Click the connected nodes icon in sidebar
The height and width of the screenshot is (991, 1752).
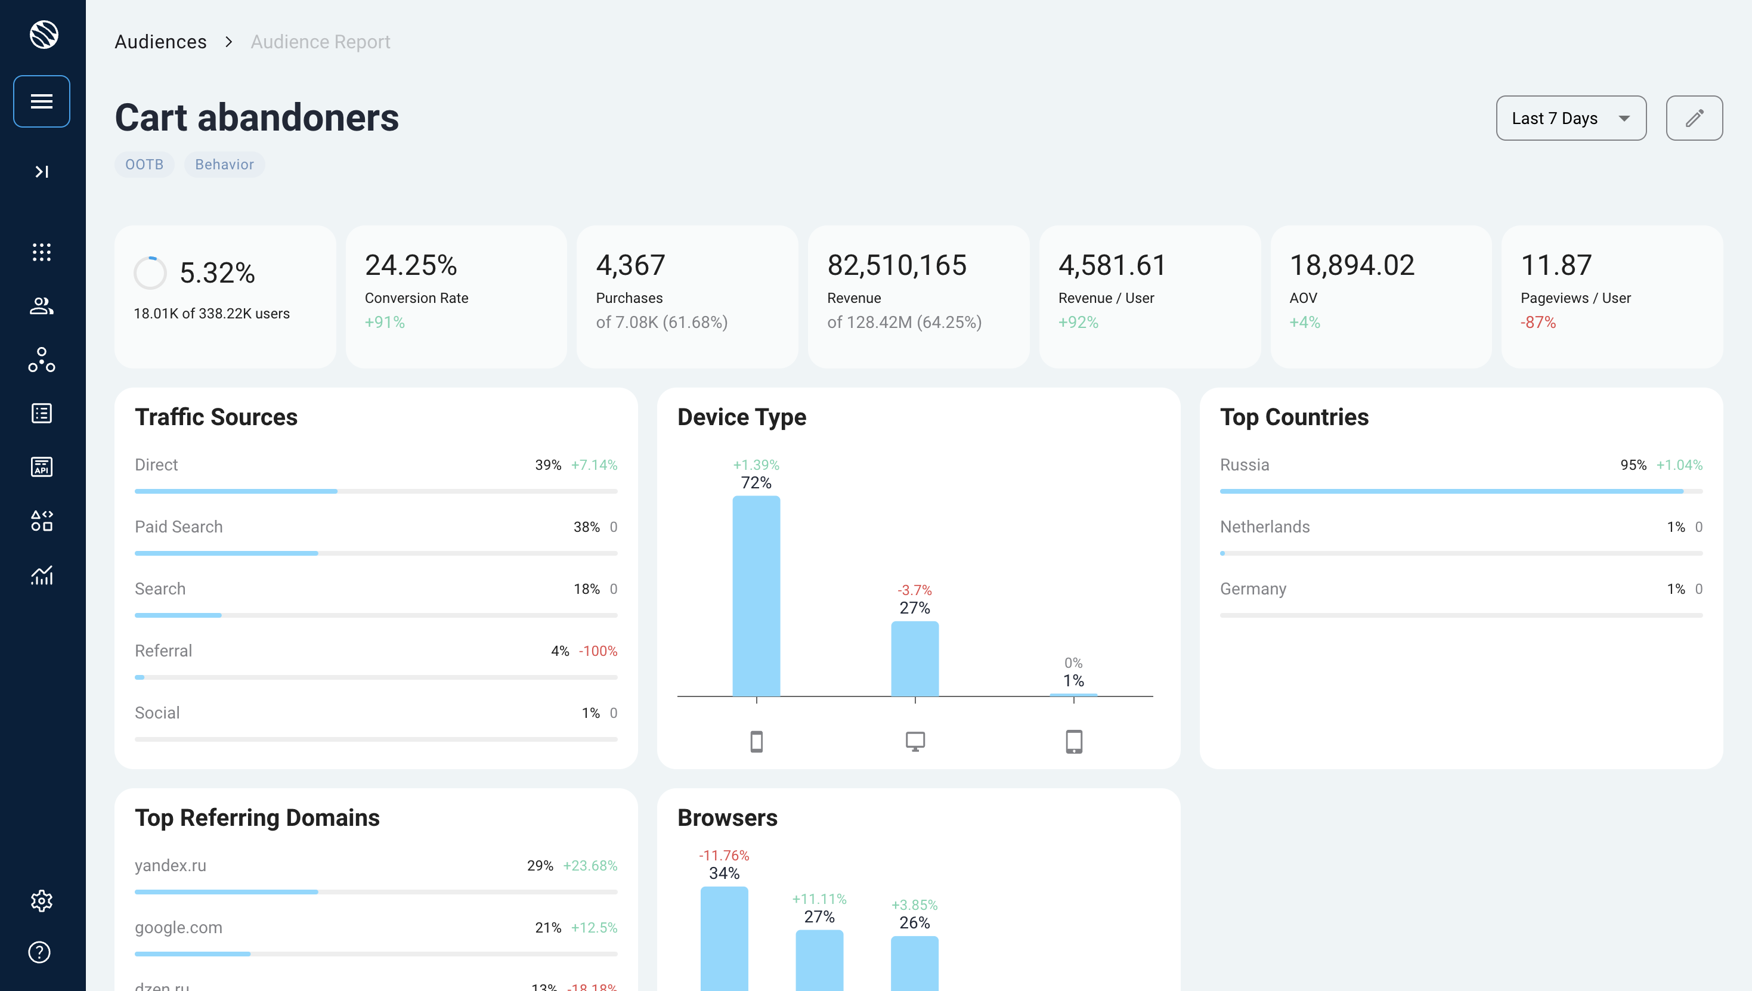coord(42,360)
